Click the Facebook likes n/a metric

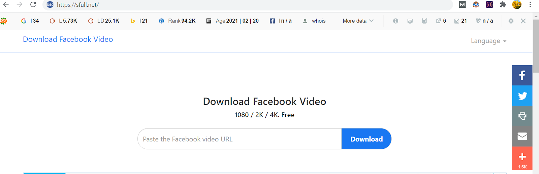coord(281,21)
